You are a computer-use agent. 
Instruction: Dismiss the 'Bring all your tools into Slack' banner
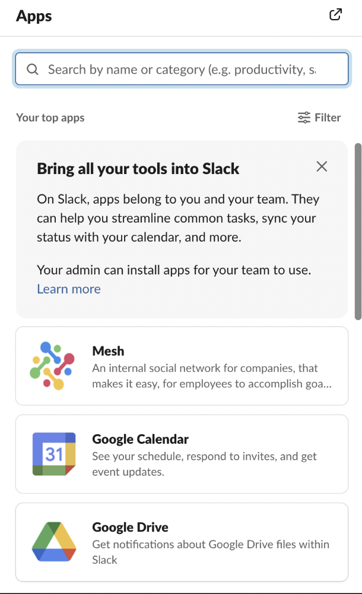point(322,167)
